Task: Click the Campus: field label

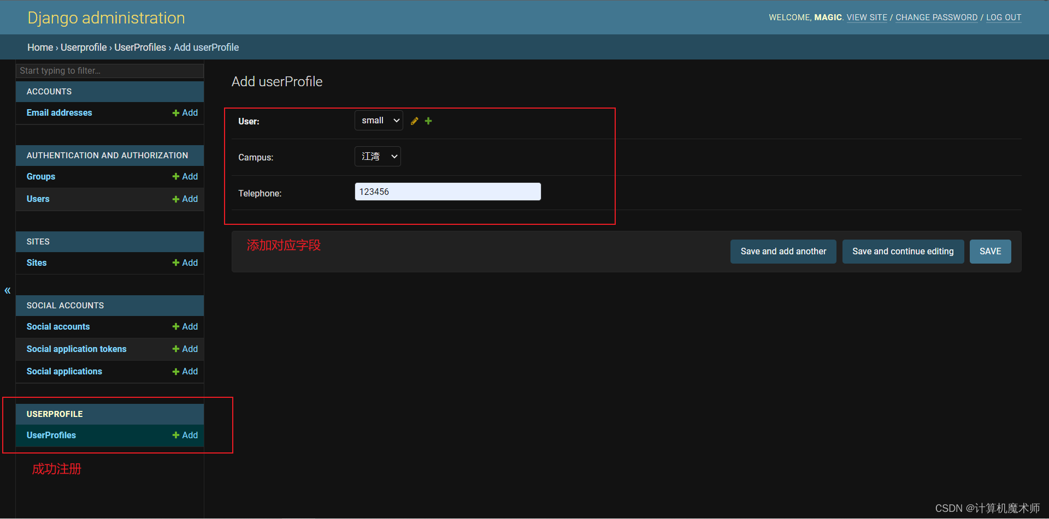Action: click(x=256, y=157)
